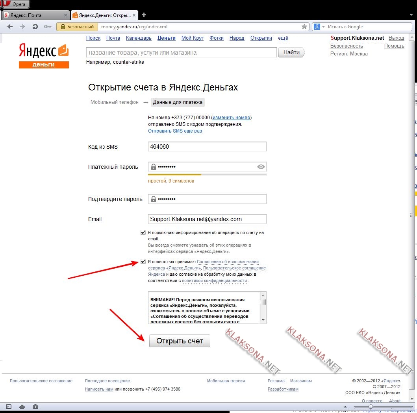Switch to the Яндекс: Почта tab

(36, 15)
